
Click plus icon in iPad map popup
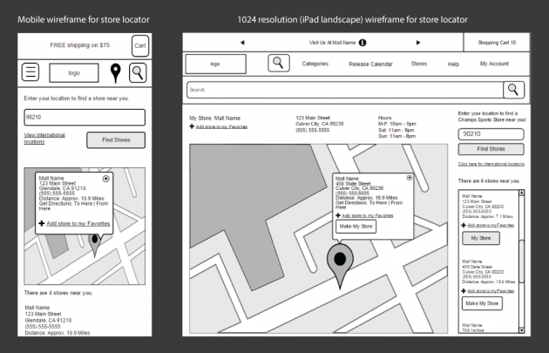tap(338, 215)
